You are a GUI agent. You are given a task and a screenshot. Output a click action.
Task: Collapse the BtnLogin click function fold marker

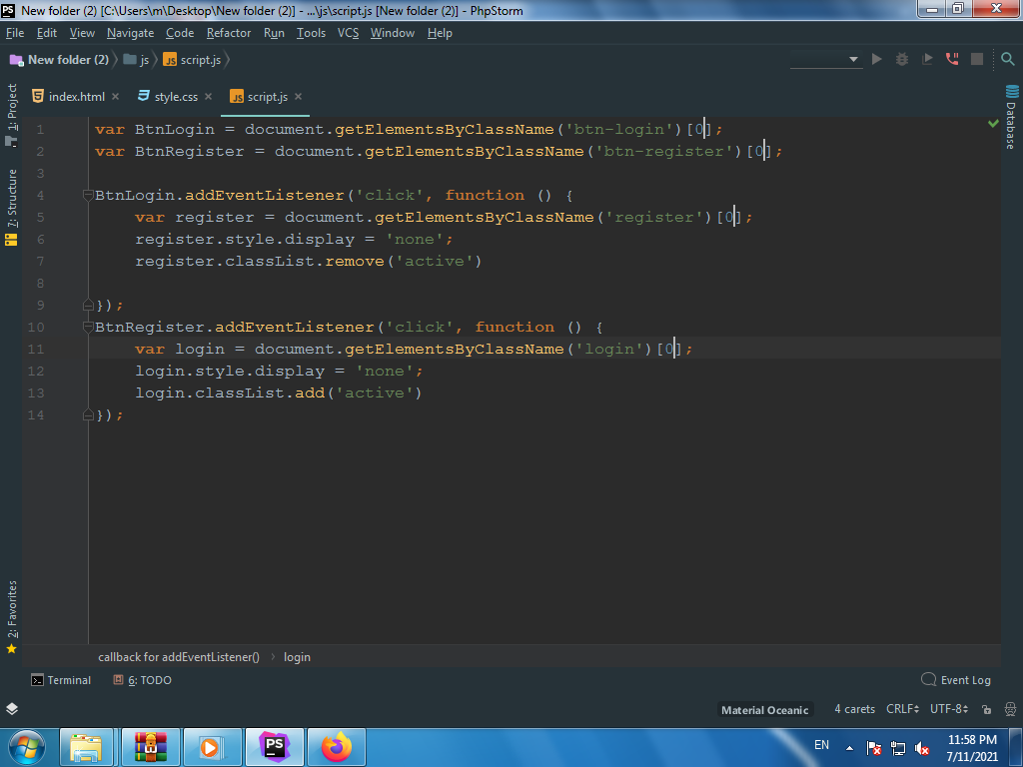pyautogui.click(x=88, y=195)
